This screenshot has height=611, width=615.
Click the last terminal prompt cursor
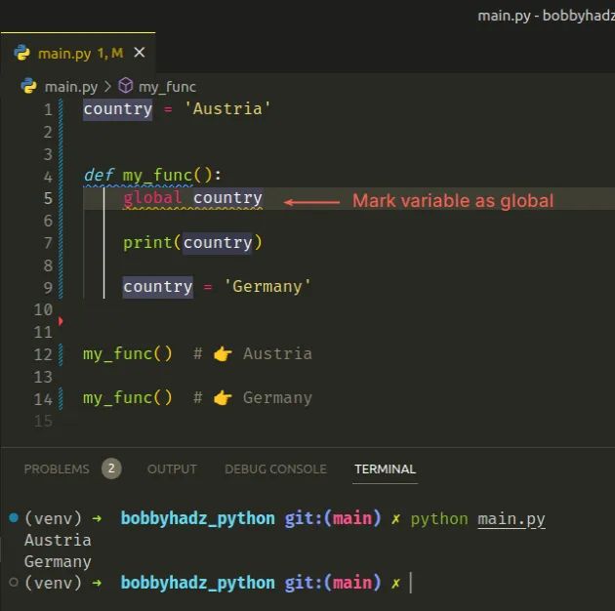coord(411,583)
